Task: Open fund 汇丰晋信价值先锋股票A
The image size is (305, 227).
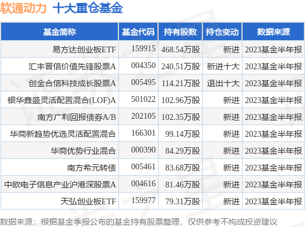Action: tap(72, 66)
